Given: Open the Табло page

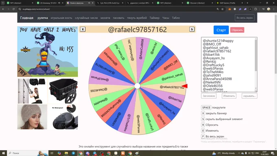Looking at the screenshot, I should pos(176,18).
